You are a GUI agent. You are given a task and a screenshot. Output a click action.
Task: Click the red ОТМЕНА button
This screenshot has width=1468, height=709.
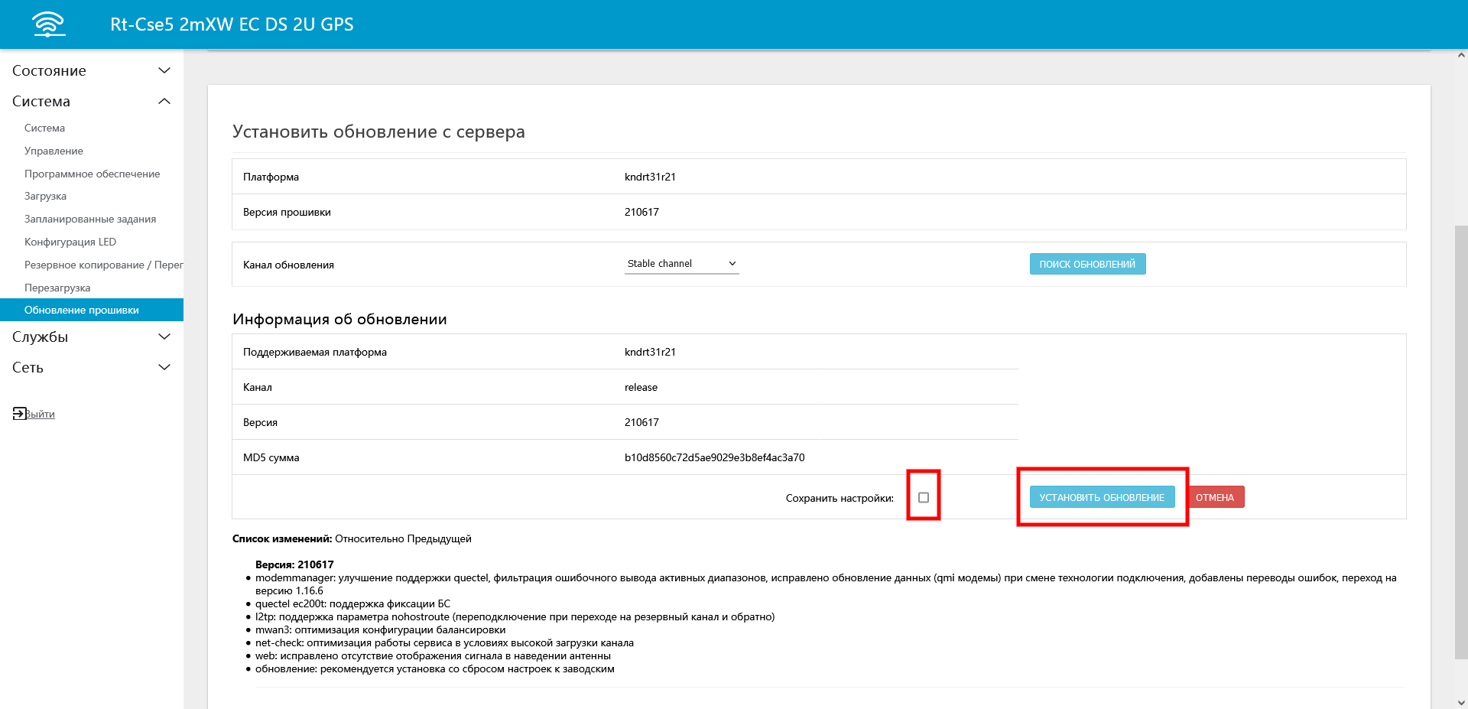(1215, 497)
